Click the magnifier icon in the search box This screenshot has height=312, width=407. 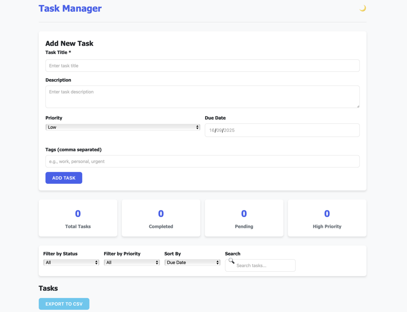click(231, 261)
